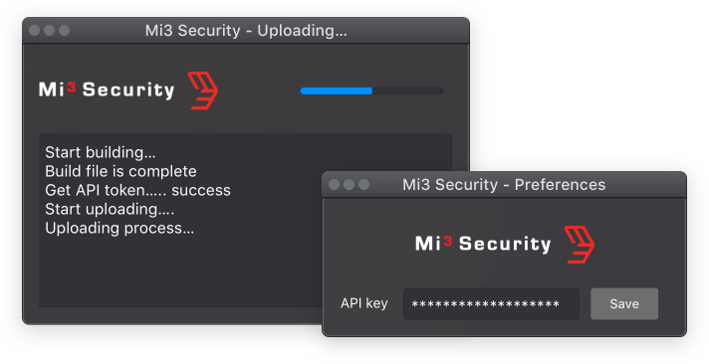The width and height of the screenshot is (709, 364).
Task: Click the red arrow logo in Preferences window
Action: (580, 245)
